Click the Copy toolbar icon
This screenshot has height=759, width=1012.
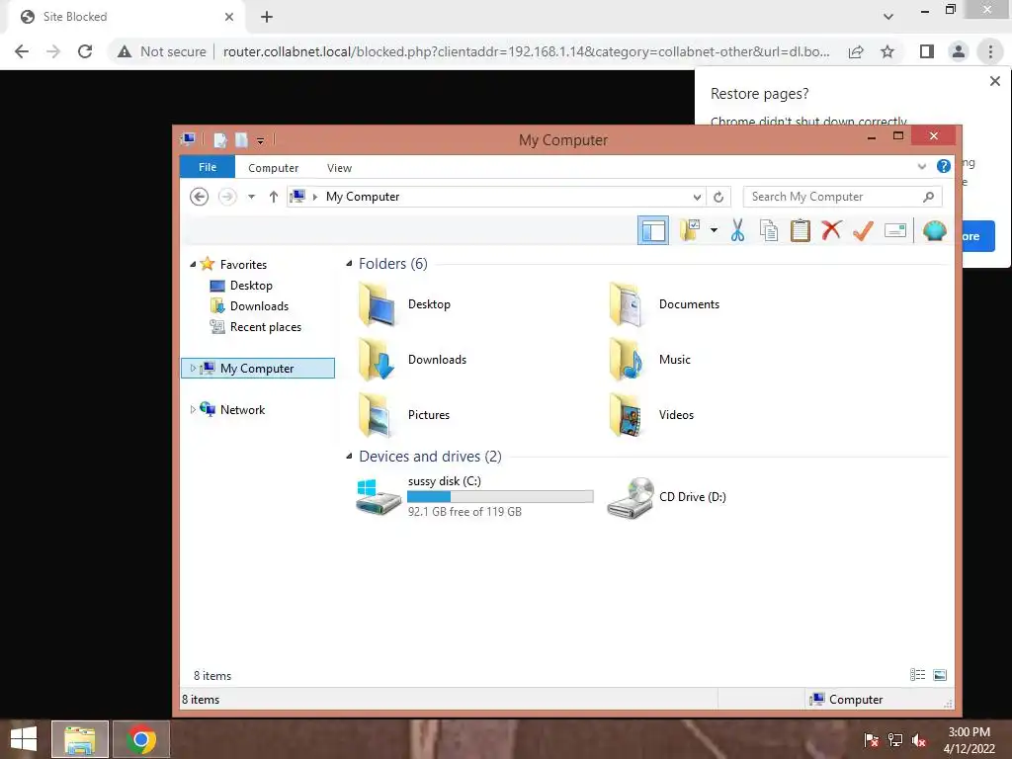tap(769, 230)
